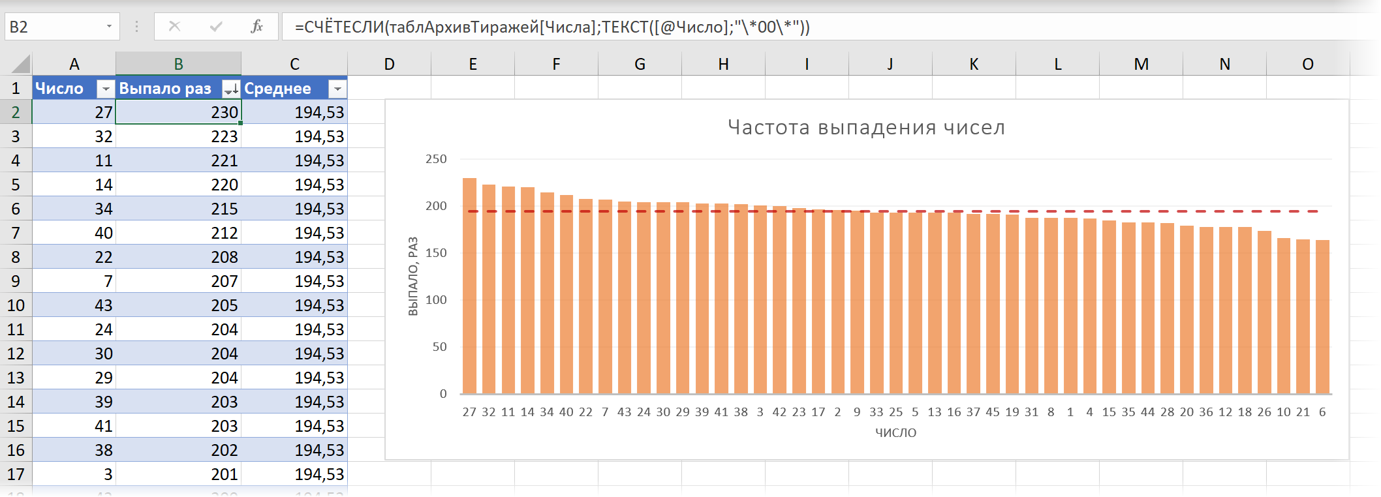Click horizontal axis title ЧИСЛО
This screenshot has width=1381, height=497.
tap(895, 432)
